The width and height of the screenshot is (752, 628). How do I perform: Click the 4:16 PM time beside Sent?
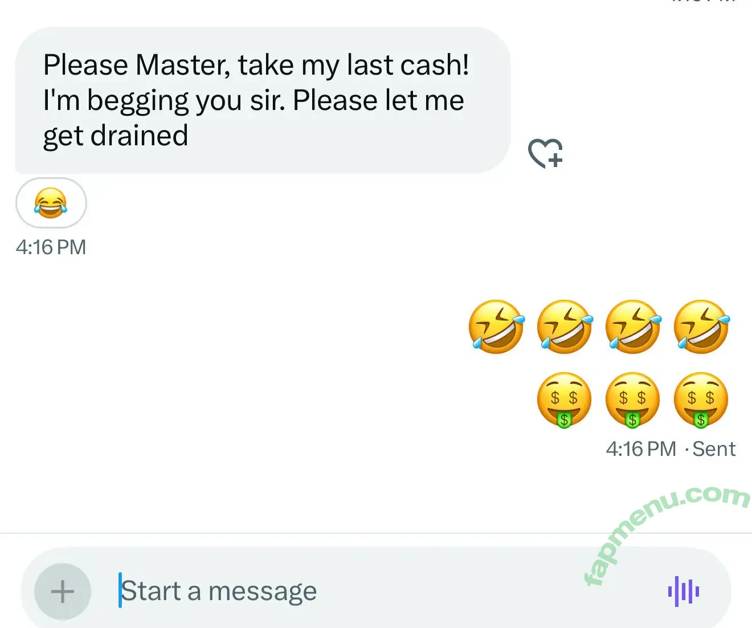[x=641, y=449]
